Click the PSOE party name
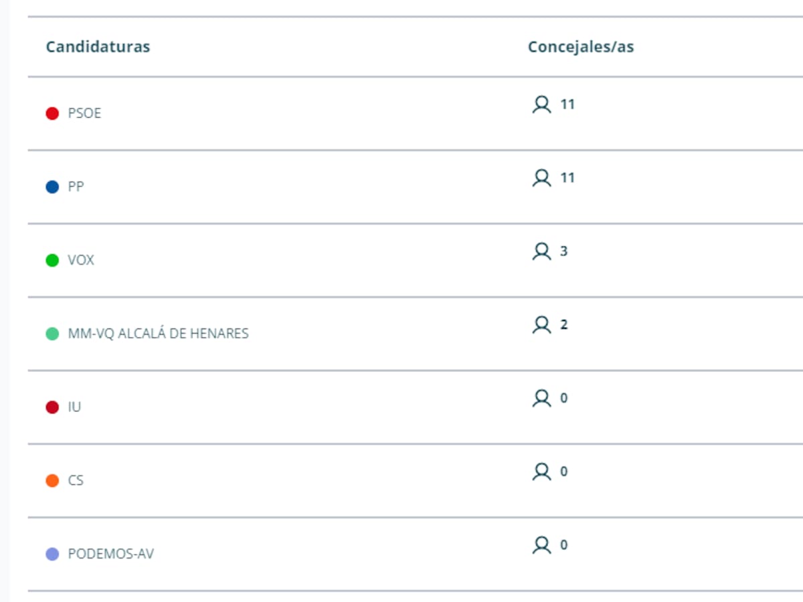803x602 pixels. (x=84, y=114)
